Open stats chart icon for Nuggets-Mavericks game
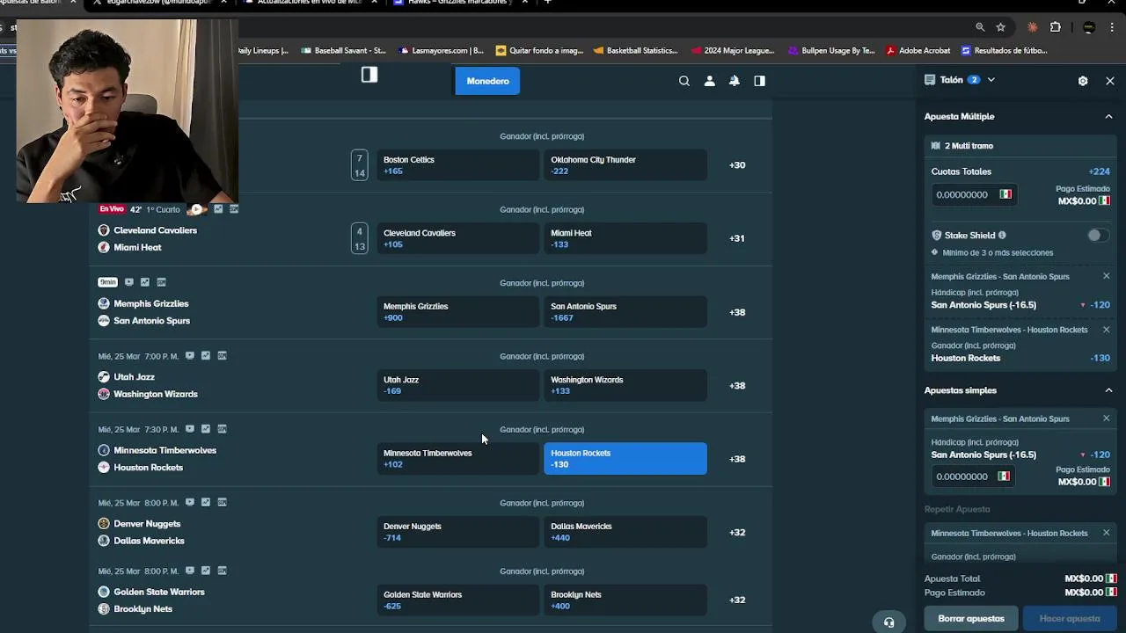Screen dimensions: 1126x633 coord(206,503)
